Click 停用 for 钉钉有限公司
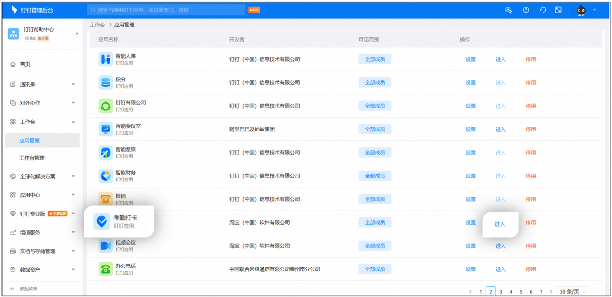Viewport: 612px width, 297px height. (x=531, y=106)
